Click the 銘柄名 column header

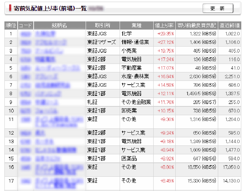tap(59, 25)
